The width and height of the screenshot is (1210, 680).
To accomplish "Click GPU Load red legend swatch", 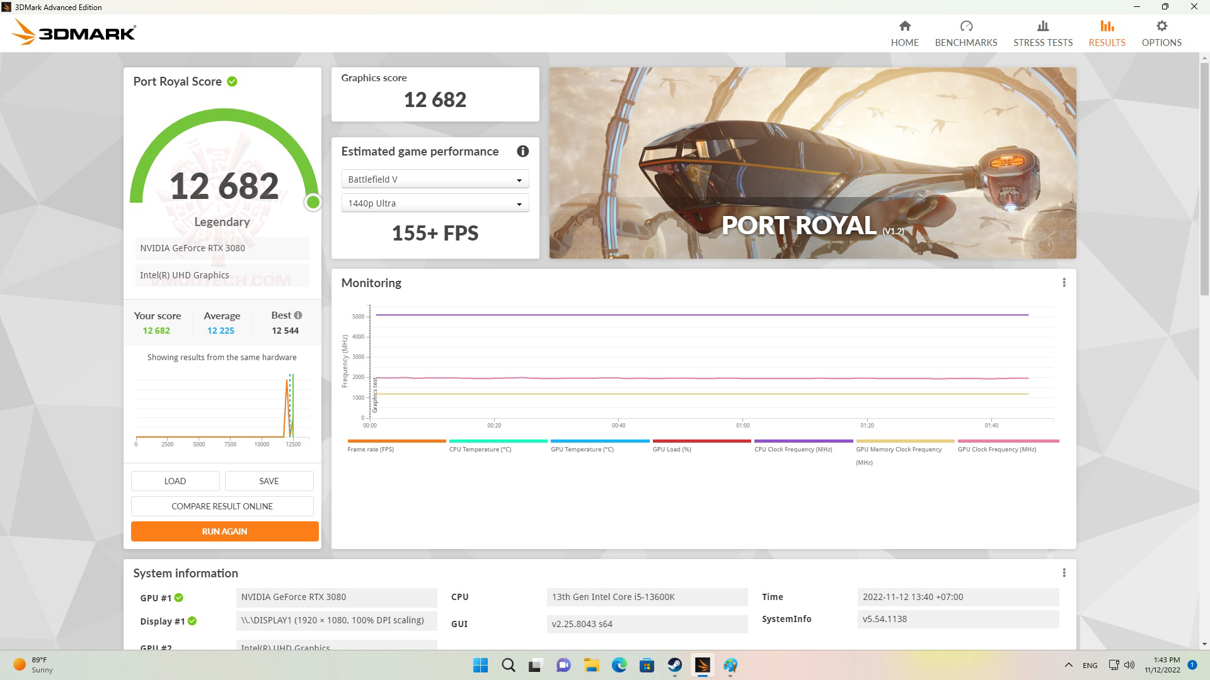I will [x=701, y=441].
